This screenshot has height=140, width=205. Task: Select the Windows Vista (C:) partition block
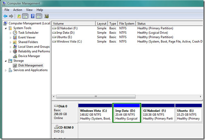point(95,113)
